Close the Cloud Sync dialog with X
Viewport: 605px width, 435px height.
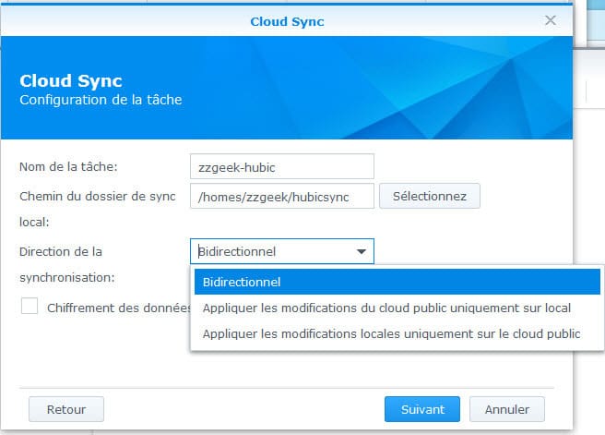551,20
